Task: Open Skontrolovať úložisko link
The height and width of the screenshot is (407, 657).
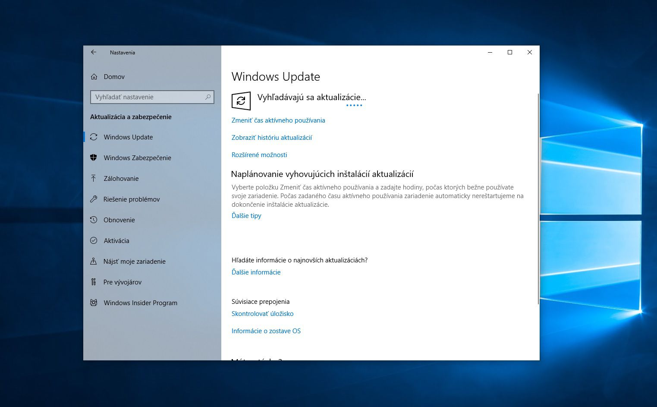Action: tap(263, 314)
